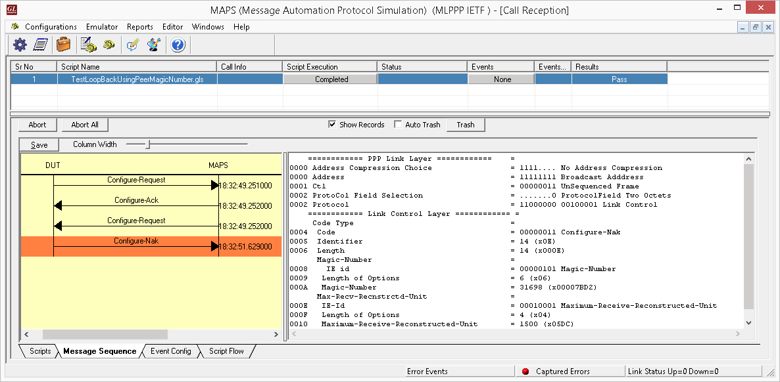
Task: Click the brown briefcase toolbar icon
Action: coord(63,45)
